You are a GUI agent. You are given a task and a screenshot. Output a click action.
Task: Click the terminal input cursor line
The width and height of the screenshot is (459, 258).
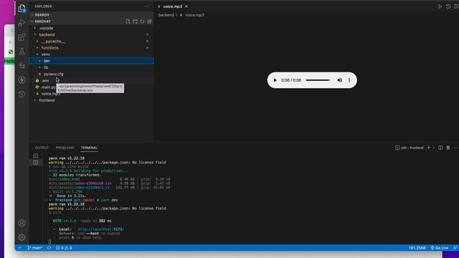tap(49, 242)
